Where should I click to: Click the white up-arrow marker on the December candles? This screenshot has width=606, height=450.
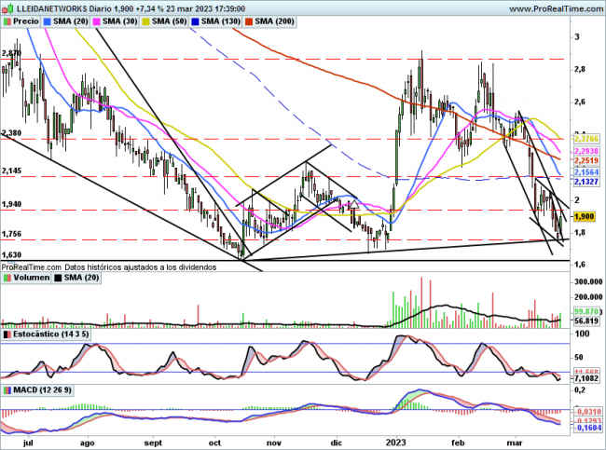coord(353,204)
